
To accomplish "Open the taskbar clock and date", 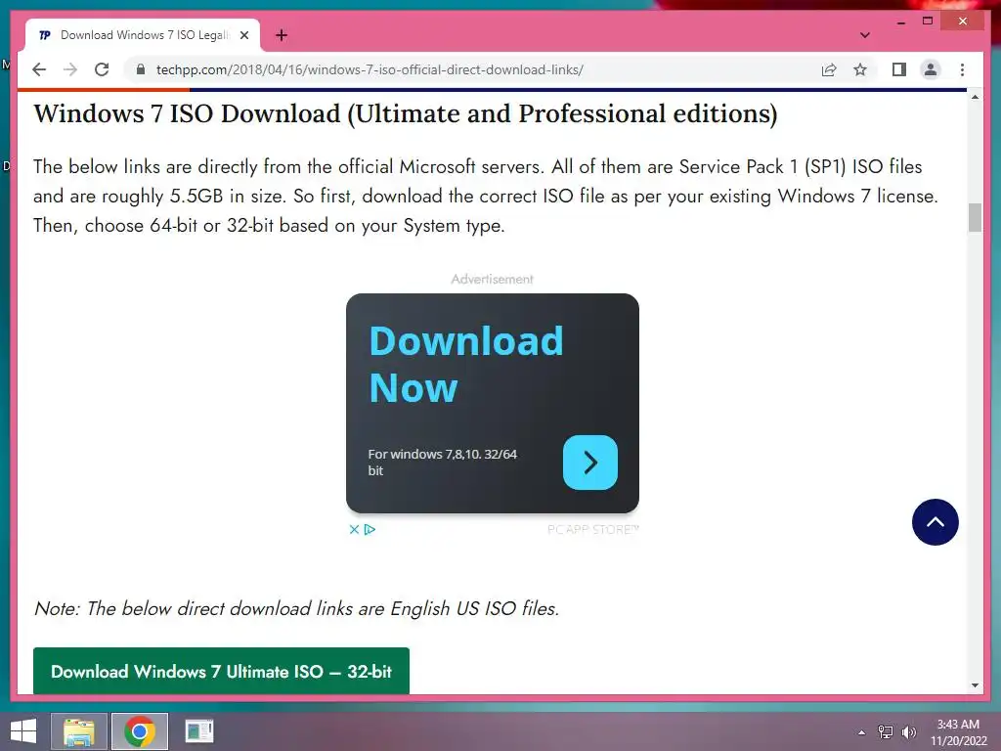I will [958, 732].
